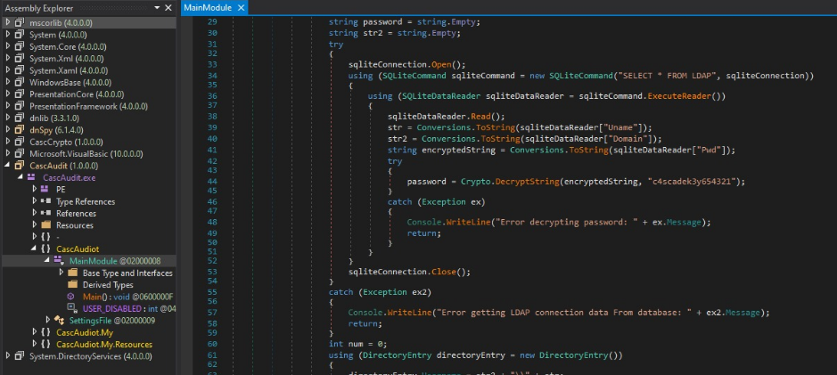
Task: Expand the CascCrypto assembly node
Action: tap(9, 142)
